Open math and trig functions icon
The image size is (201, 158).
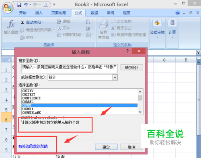tap(89, 28)
